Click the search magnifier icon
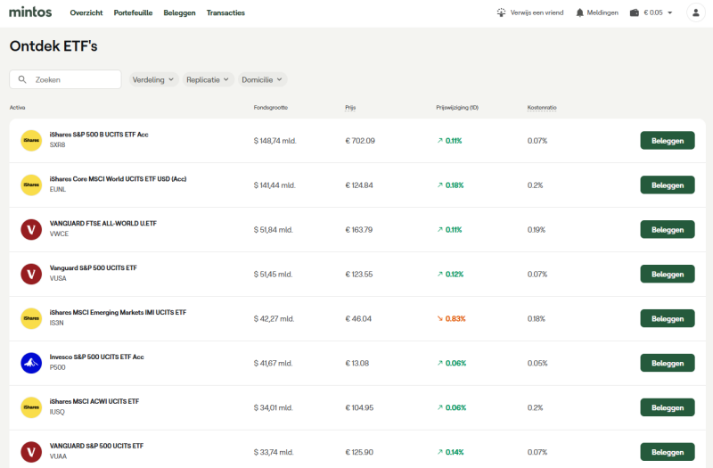The height and width of the screenshot is (468, 713). point(22,79)
